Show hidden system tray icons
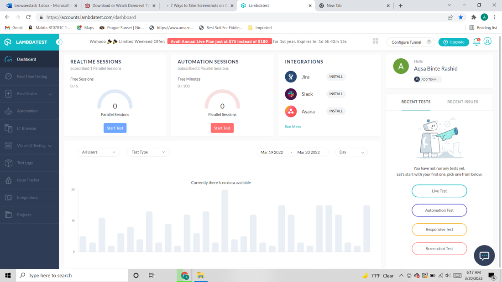Image resolution: width=502 pixels, height=282 pixels. pyautogui.click(x=401, y=275)
